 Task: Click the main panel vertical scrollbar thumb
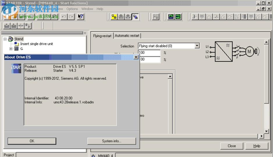coord(266,74)
